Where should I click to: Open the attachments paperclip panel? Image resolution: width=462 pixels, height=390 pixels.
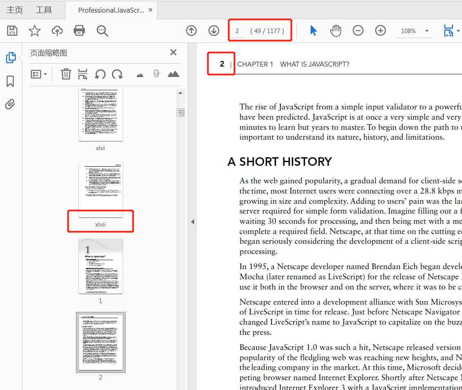tap(10, 104)
